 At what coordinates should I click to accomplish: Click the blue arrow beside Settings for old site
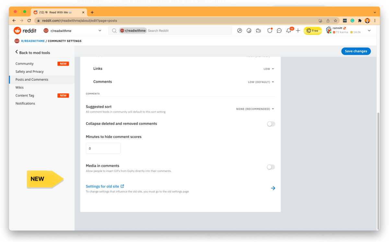pyautogui.click(x=273, y=188)
